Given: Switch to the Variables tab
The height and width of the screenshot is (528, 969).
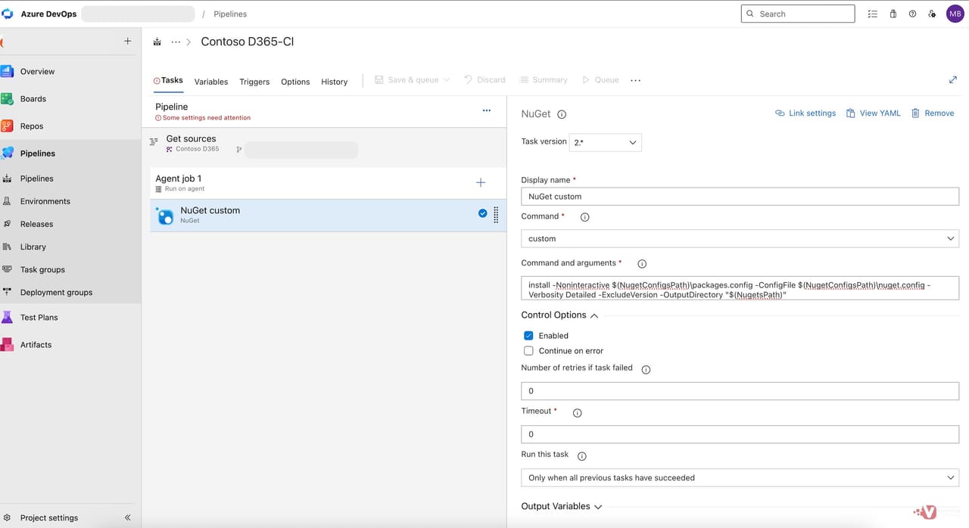Looking at the screenshot, I should point(211,82).
